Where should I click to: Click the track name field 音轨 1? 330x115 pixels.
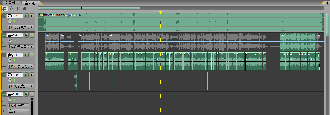pyautogui.click(x=15, y=55)
